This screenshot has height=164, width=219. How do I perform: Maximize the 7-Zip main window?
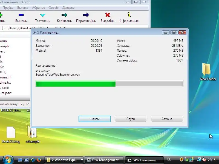click(136, 2)
